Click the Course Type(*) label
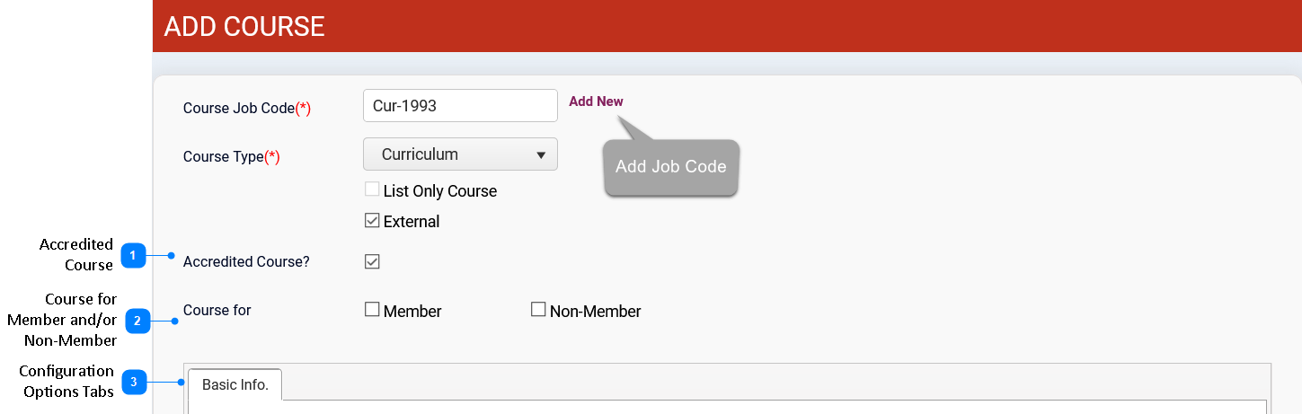The height and width of the screenshot is (414, 1302). tap(232, 156)
